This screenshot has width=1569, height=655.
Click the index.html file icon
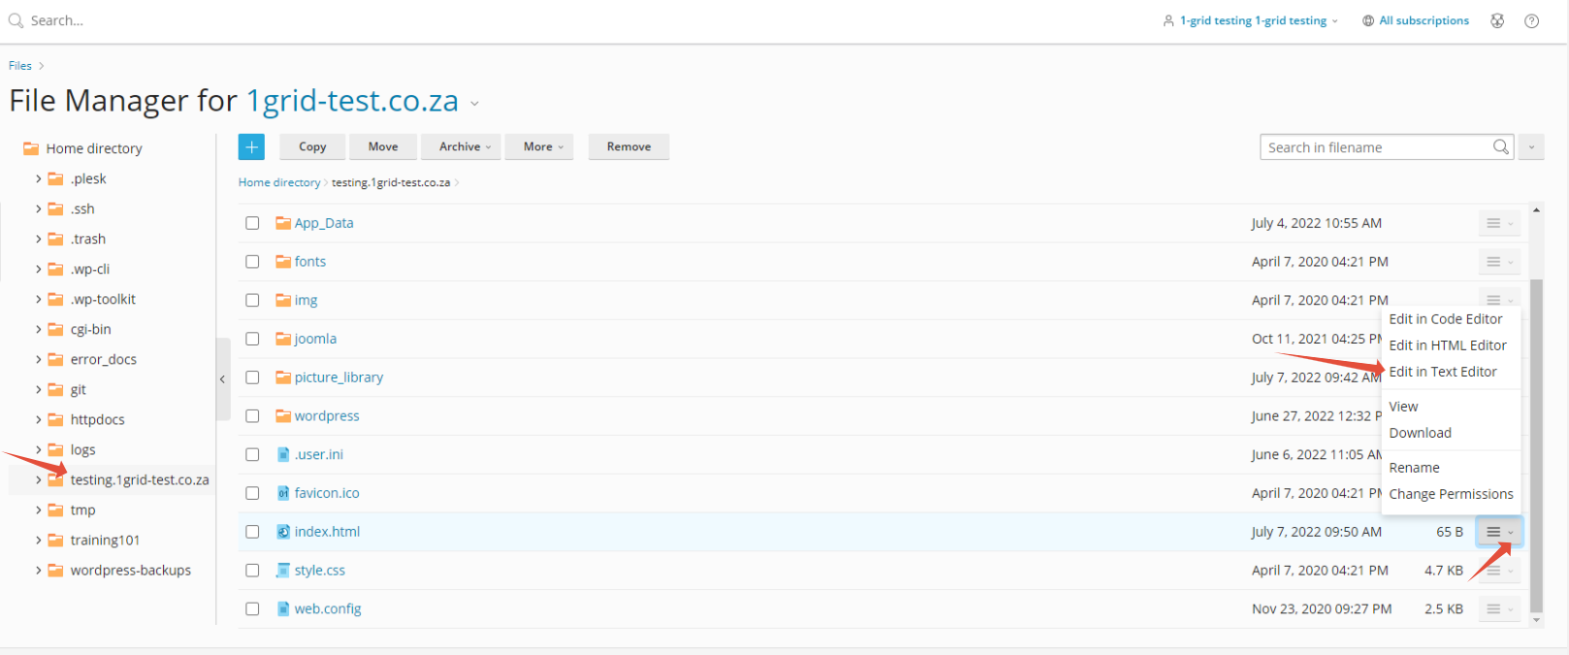[x=283, y=532]
